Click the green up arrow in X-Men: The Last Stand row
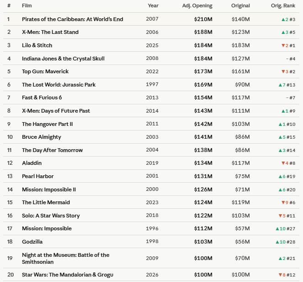Screen dimensions: 303x282 pos(283,33)
